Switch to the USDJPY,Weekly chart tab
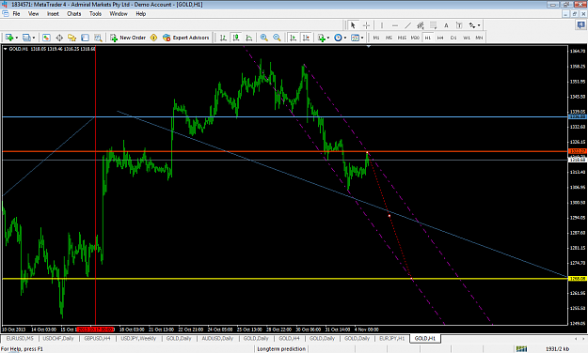This screenshot has height=353, width=588. point(138,338)
